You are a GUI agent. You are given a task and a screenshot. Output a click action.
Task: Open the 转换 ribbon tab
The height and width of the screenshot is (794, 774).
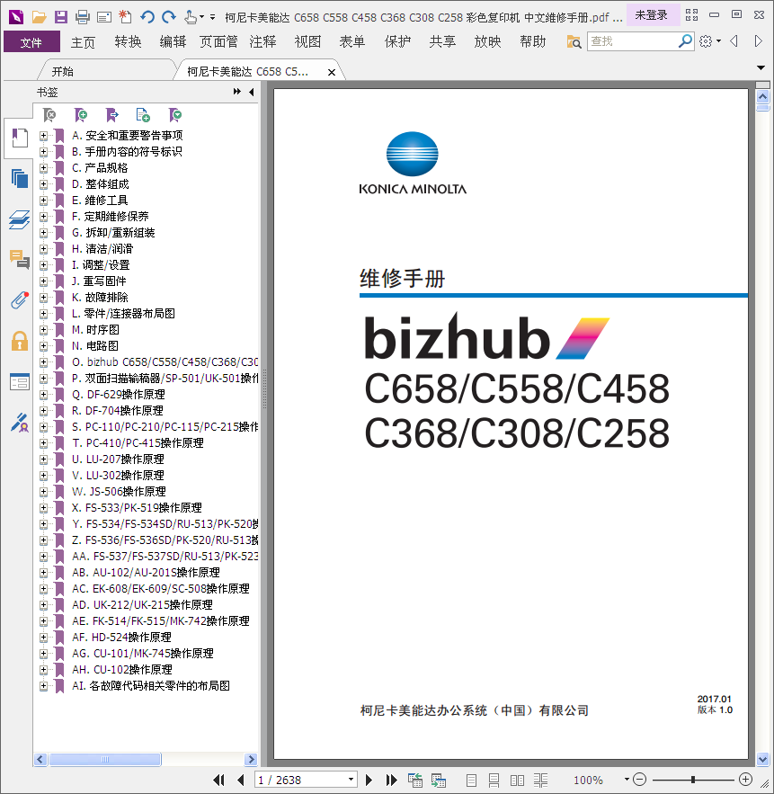(x=128, y=42)
